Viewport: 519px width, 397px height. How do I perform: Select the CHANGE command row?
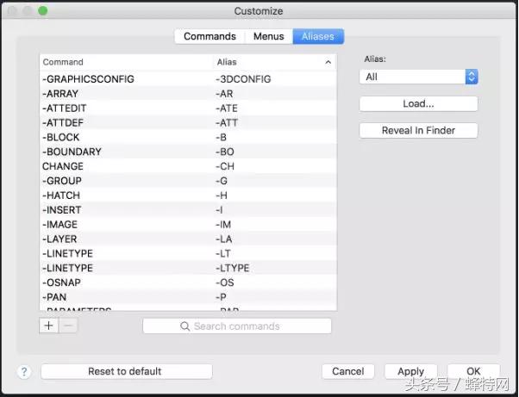(x=188, y=166)
